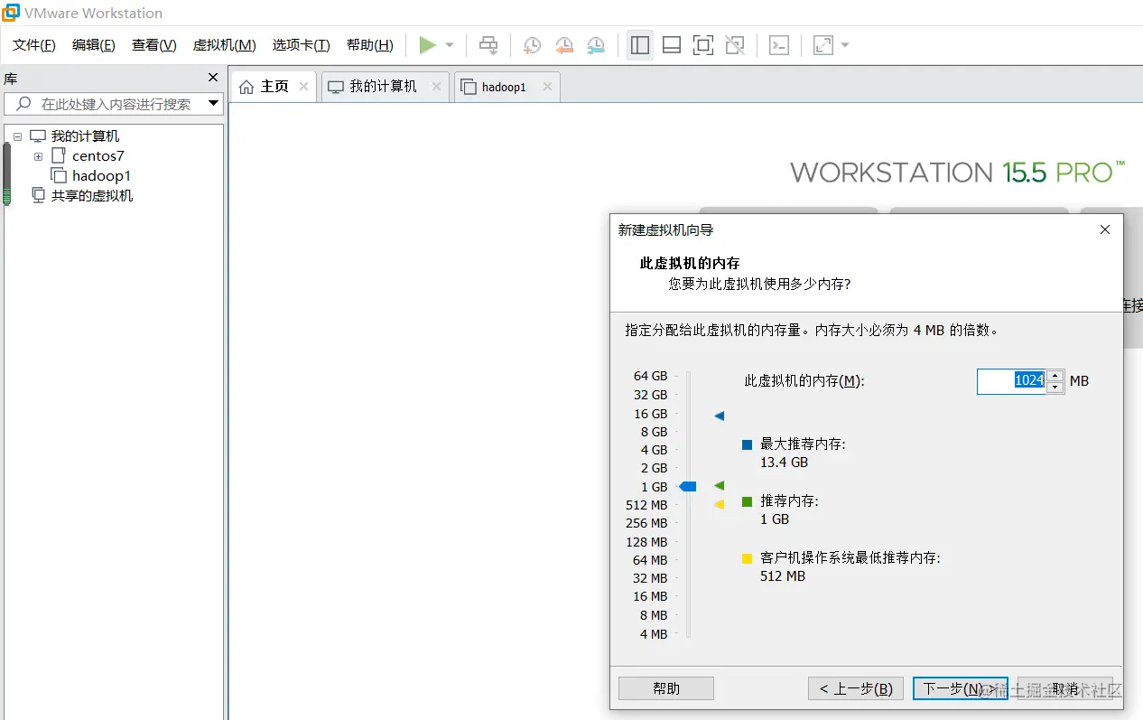Collapse the 我的计算机 tree node
Viewport: 1143px width, 720px height.
coord(17,136)
